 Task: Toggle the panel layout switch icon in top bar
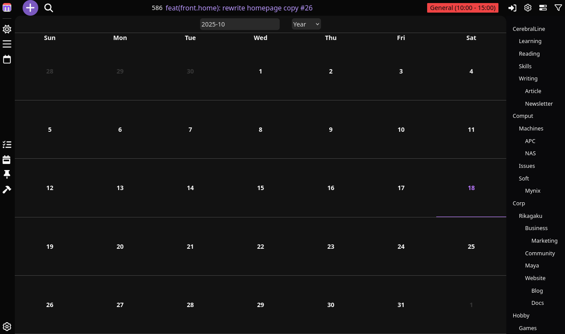click(x=543, y=8)
